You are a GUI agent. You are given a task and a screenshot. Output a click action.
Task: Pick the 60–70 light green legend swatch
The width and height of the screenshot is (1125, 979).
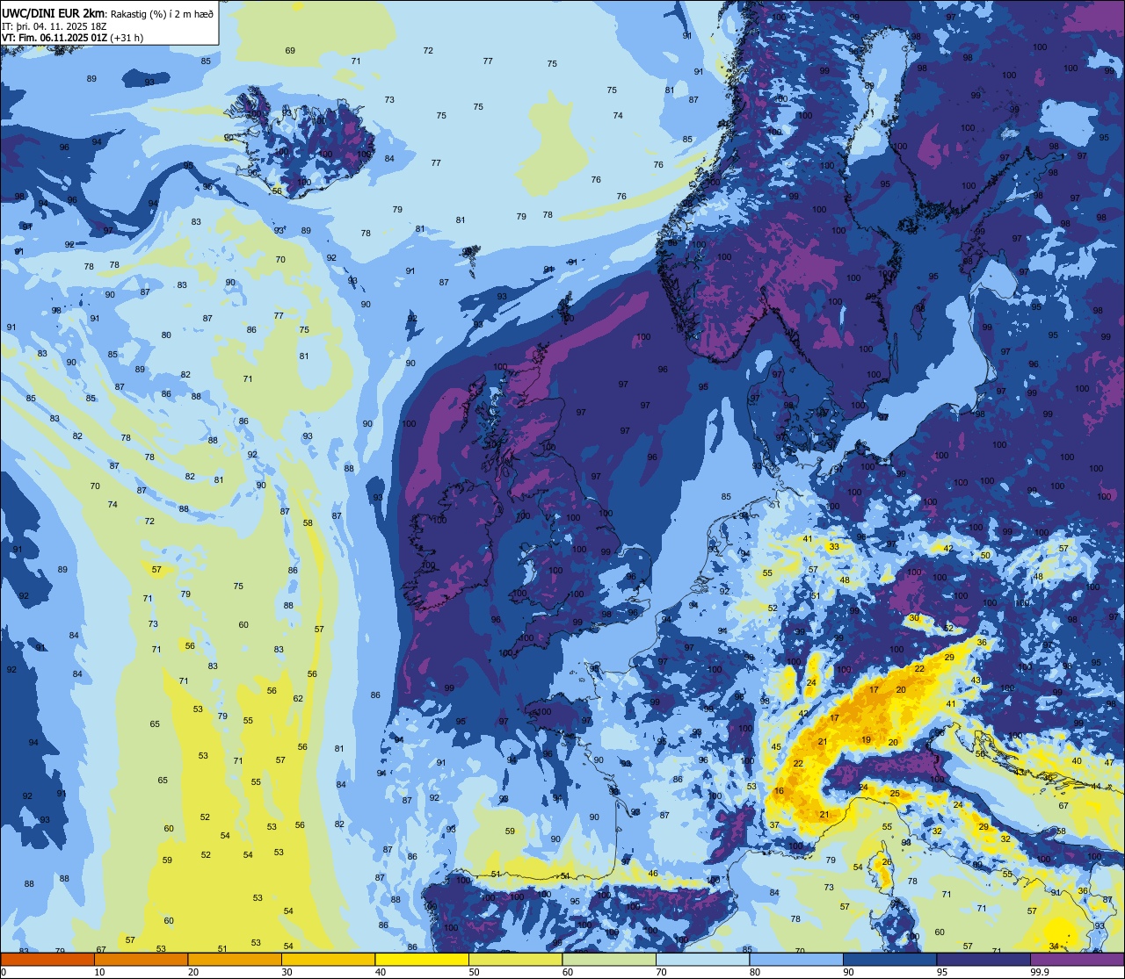click(609, 960)
